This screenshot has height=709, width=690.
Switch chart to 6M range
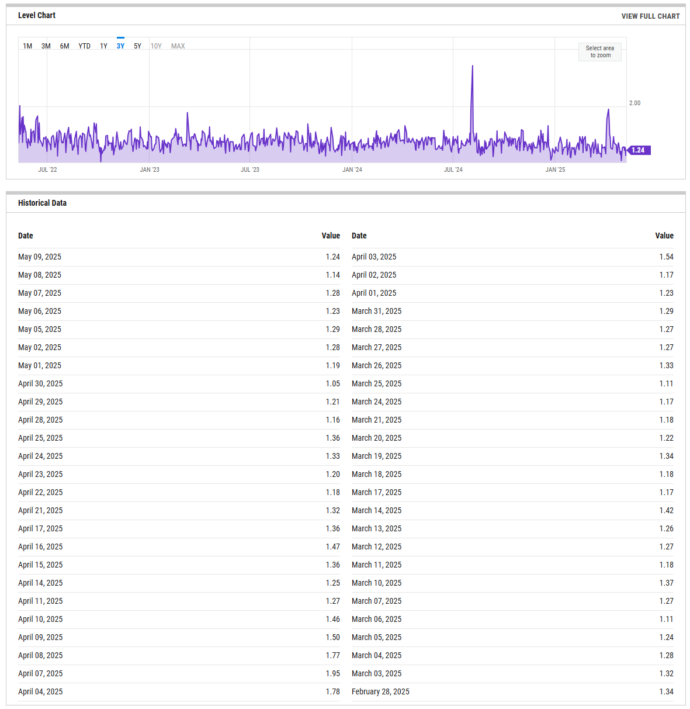[x=64, y=46]
